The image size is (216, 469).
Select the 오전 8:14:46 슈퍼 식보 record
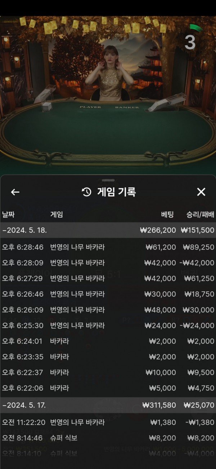[108, 438]
